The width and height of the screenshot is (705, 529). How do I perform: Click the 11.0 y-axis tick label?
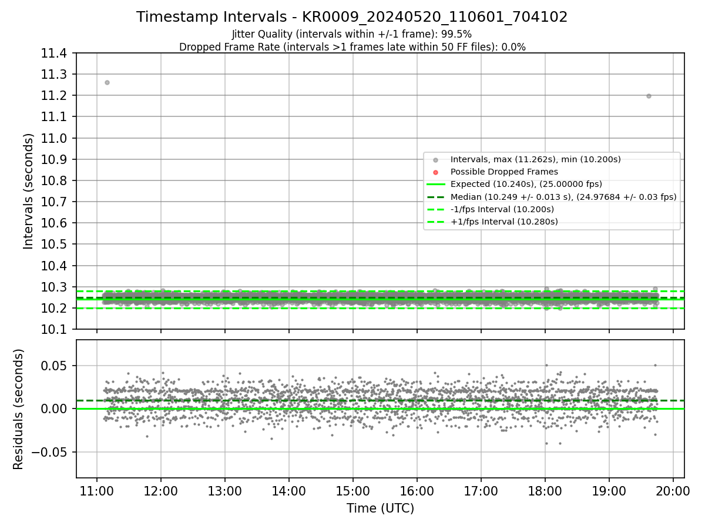[55, 138]
